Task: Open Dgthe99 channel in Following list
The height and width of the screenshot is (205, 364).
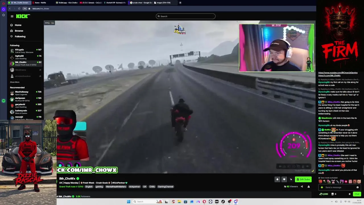Action: 26,57
